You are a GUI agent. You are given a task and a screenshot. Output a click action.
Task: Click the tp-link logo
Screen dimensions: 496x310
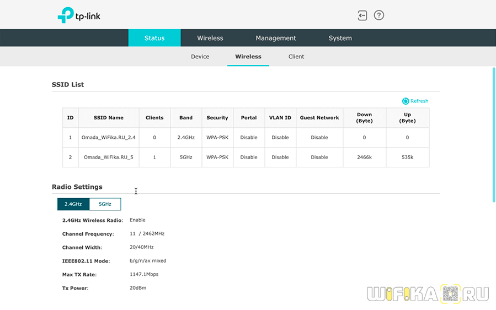coord(79,15)
